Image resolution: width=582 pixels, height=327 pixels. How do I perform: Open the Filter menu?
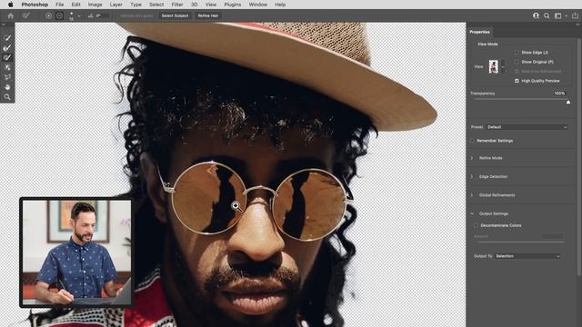177,5
